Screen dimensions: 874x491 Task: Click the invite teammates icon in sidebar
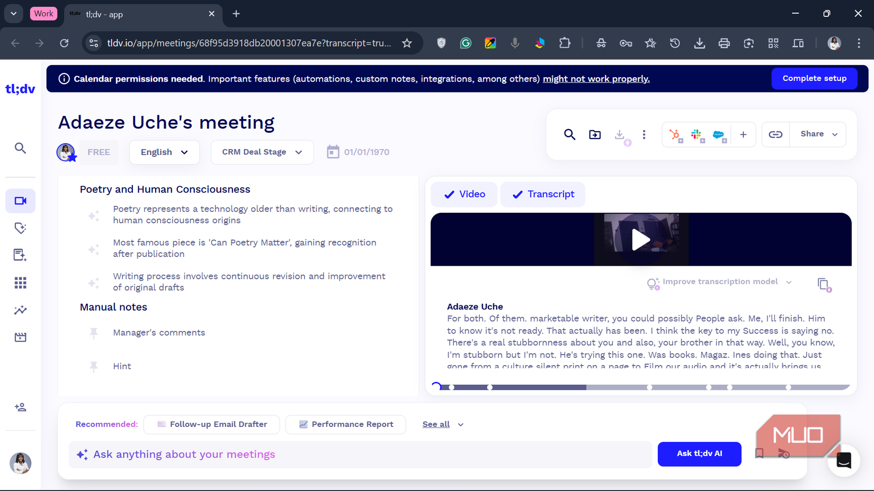[21, 406]
